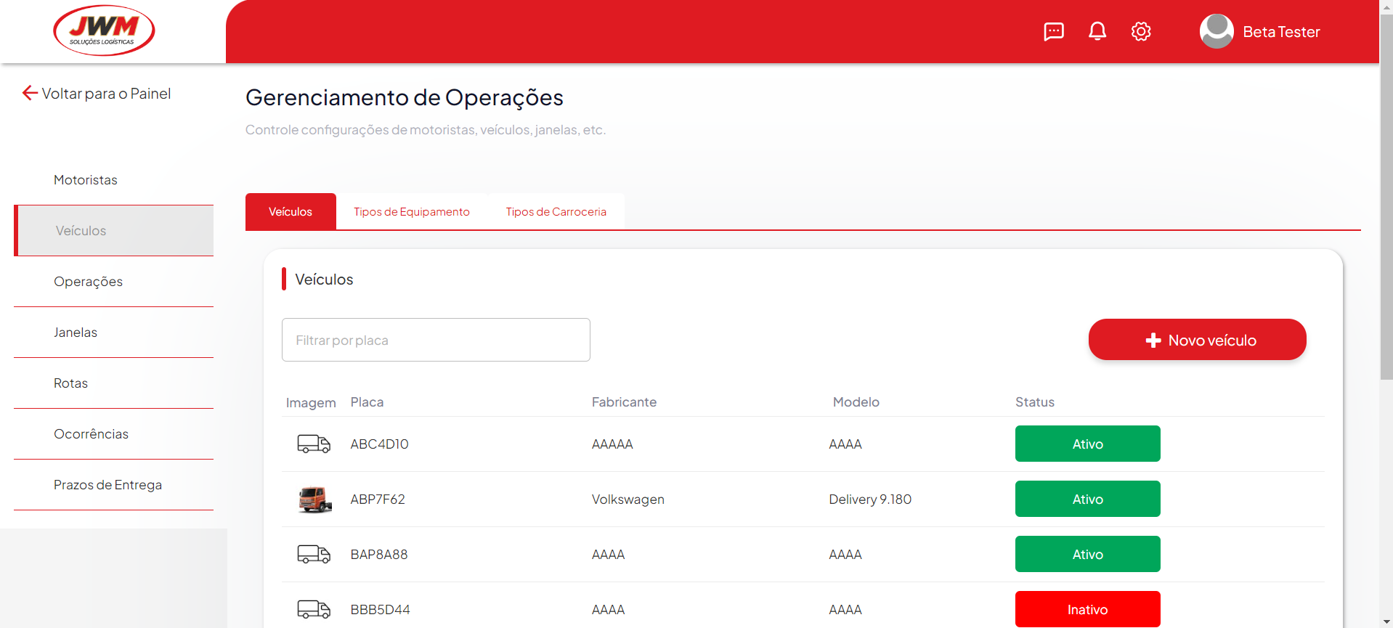Click the Filtrar por placa input field
This screenshot has height=628, width=1393.
pyautogui.click(x=436, y=340)
